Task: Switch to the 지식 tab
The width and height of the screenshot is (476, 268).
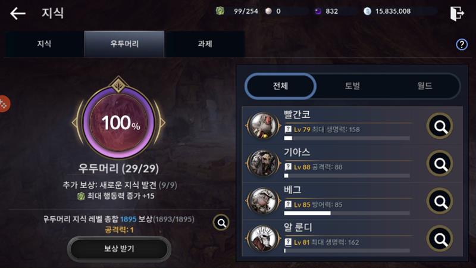Action: [44, 44]
